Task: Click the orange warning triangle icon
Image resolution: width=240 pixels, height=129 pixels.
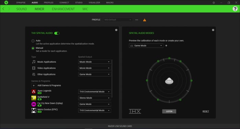Action: coord(144,20)
